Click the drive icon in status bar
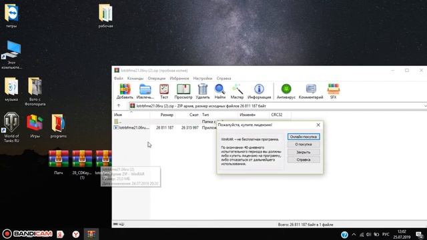This screenshot has height=240, width=427. (115, 224)
